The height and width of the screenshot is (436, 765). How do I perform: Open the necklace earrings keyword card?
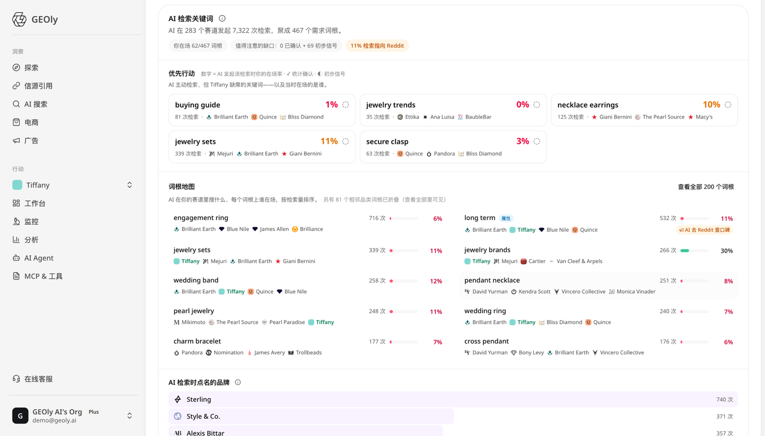click(x=644, y=110)
